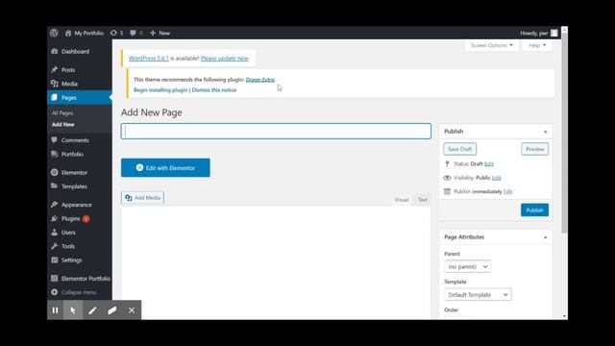
Task: Expand the Screen Options panel
Action: [x=491, y=45]
